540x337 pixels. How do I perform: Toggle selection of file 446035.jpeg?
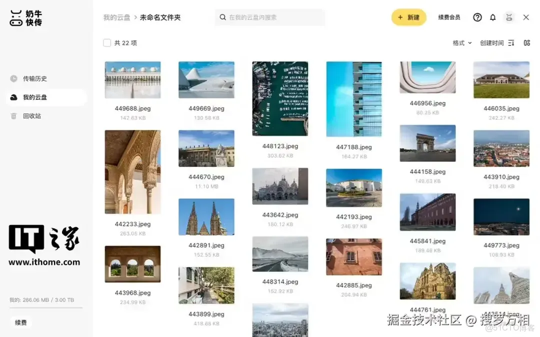click(501, 79)
